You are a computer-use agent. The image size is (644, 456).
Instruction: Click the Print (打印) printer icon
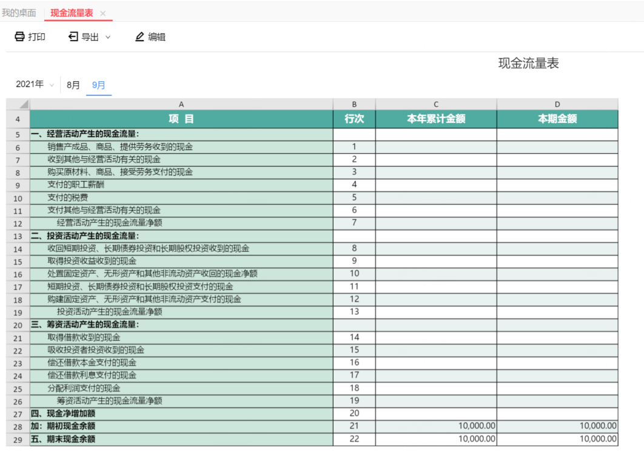click(19, 37)
